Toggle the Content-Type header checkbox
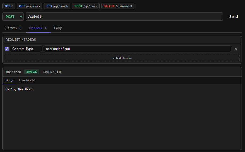The width and height of the screenshot is (245, 152). pos(7,49)
